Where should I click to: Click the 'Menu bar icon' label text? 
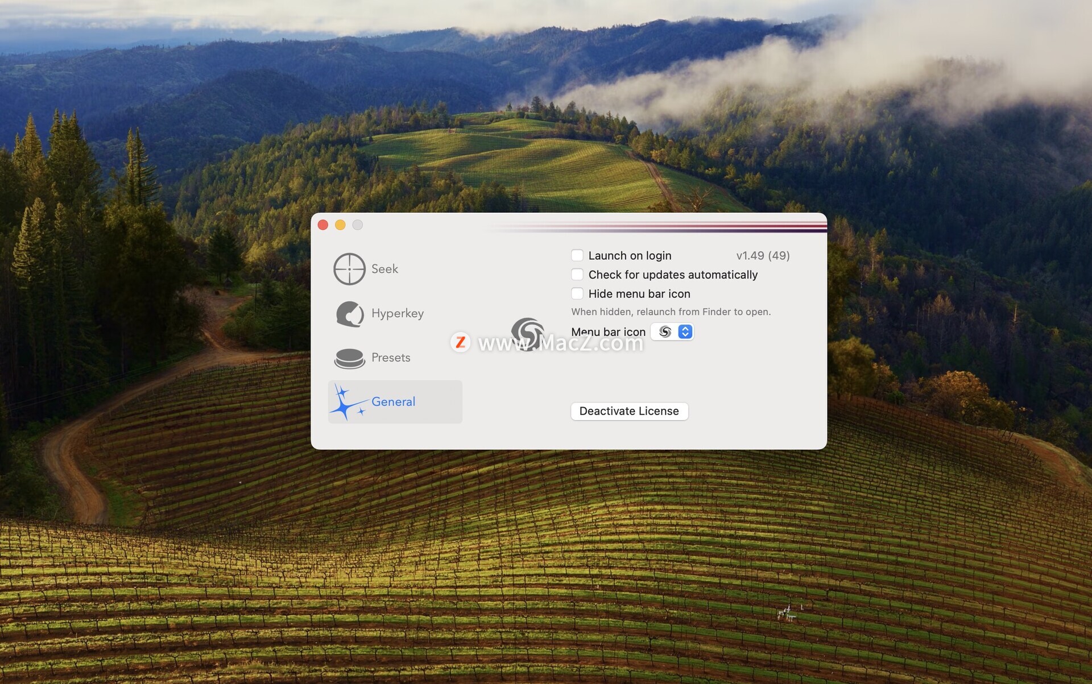pyautogui.click(x=608, y=332)
